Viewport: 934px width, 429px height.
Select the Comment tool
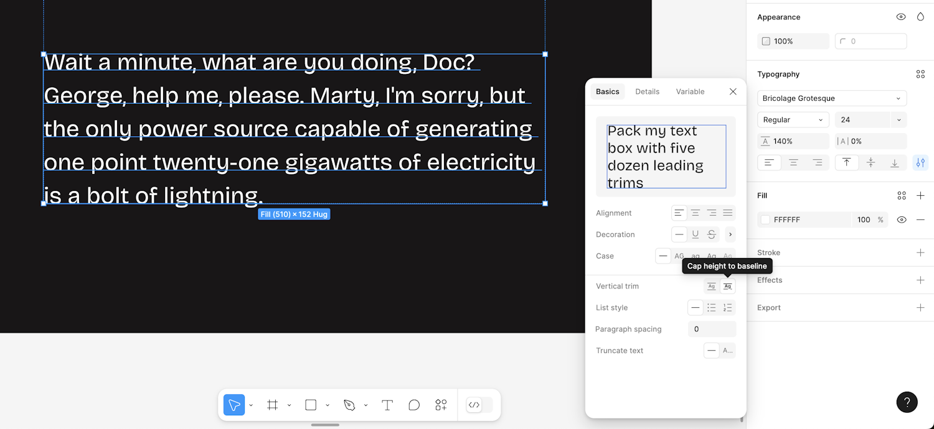pos(414,405)
